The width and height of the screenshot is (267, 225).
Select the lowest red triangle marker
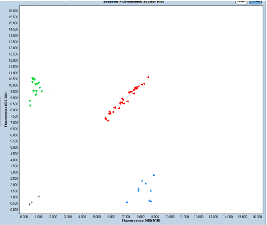108,120
